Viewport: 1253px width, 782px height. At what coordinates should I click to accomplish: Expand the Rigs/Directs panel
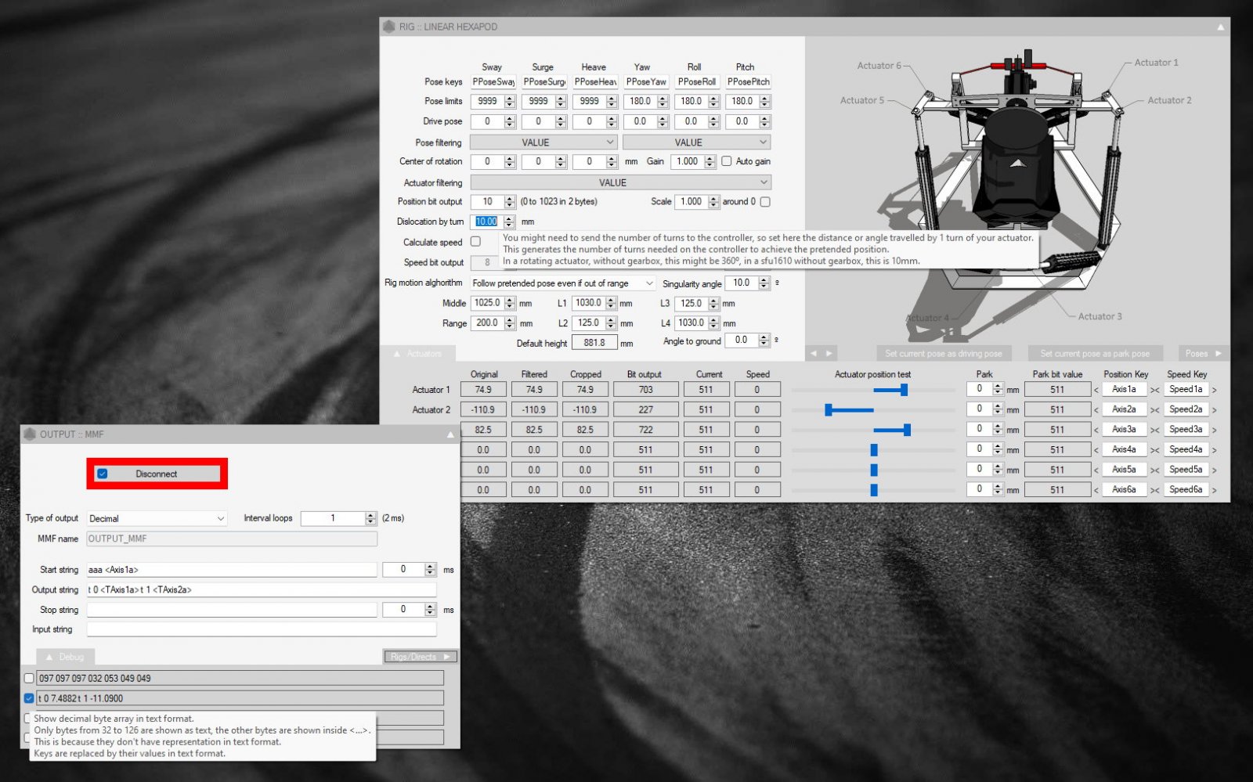click(x=421, y=657)
